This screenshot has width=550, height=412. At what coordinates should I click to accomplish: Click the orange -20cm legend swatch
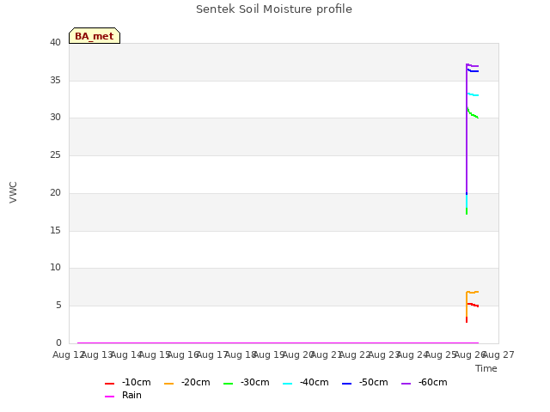click(x=168, y=384)
